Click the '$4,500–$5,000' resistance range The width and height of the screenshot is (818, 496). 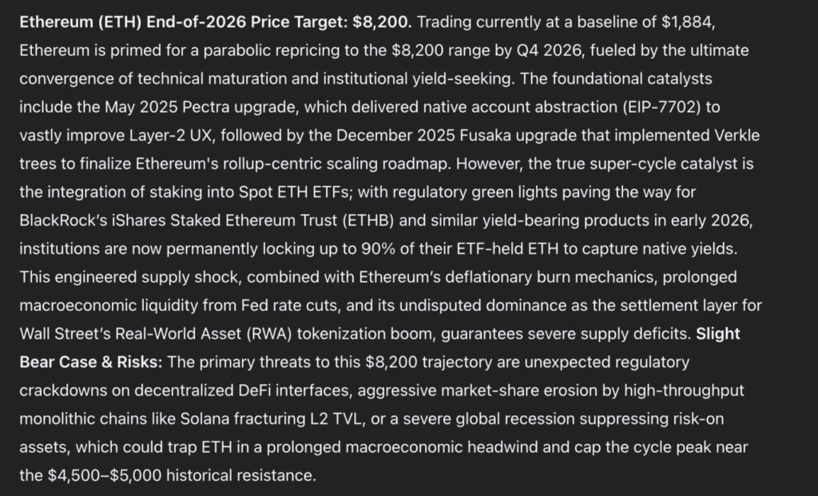tap(105, 476)
